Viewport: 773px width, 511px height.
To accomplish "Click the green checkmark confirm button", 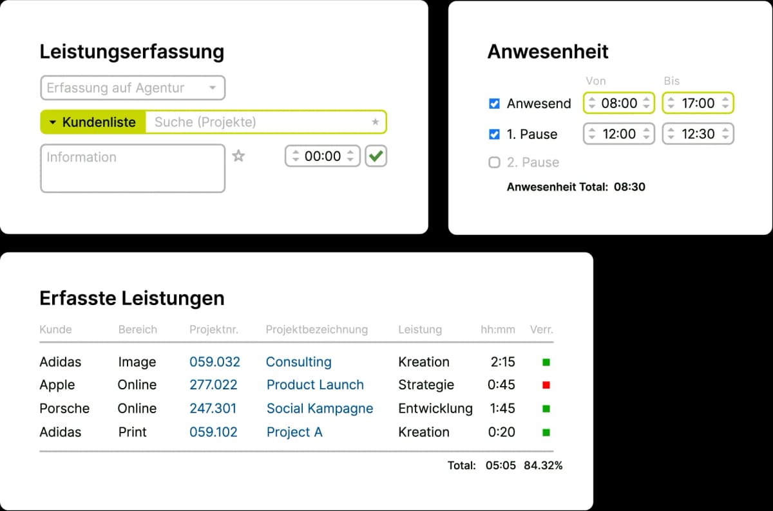I will pos(376,156).
